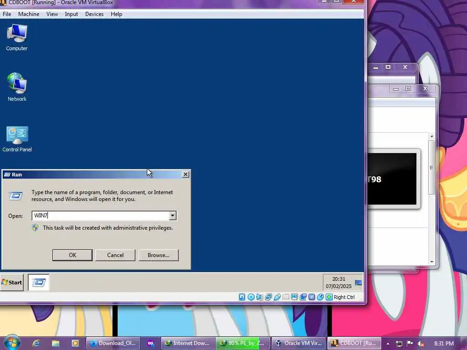Click the Open text field containing WIN7
This screenshot has width=467, height=350.
pyautogui.click(x=100, y=216)
